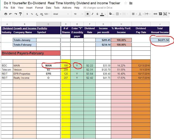Screen dimensions: 174x139
Task: Click the 11/1/2016 pay date cell
Action: point(141,70)
